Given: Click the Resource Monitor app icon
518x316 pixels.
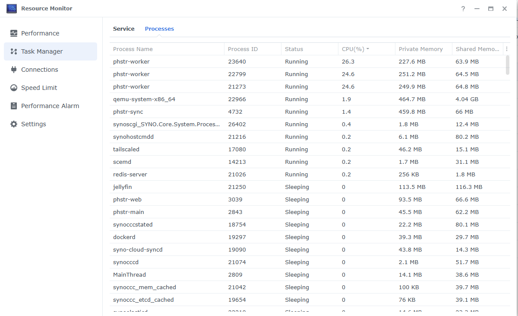Looking at the screenshot, I should [x=12, y=9].
